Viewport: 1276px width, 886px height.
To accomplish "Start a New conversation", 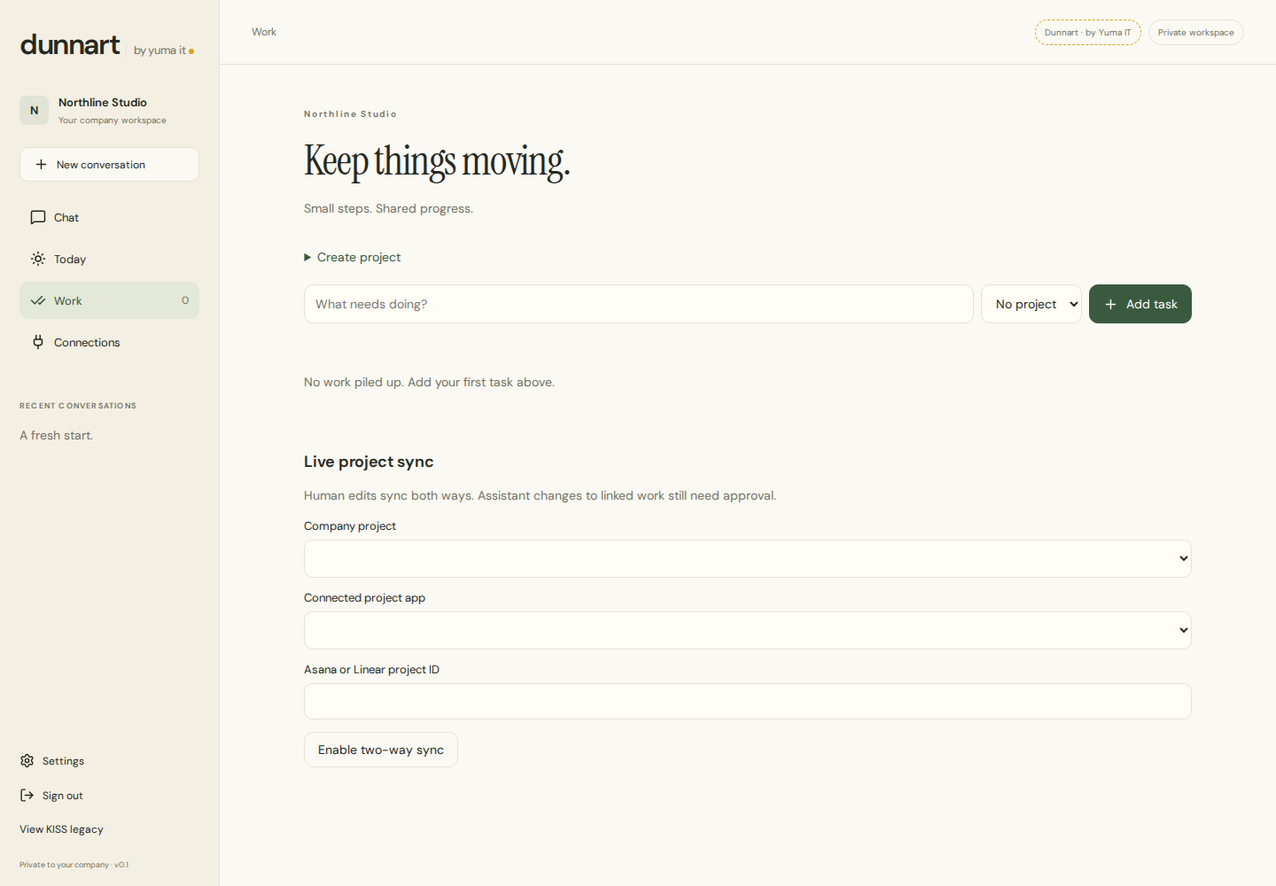I will click(x=109, y=165).
